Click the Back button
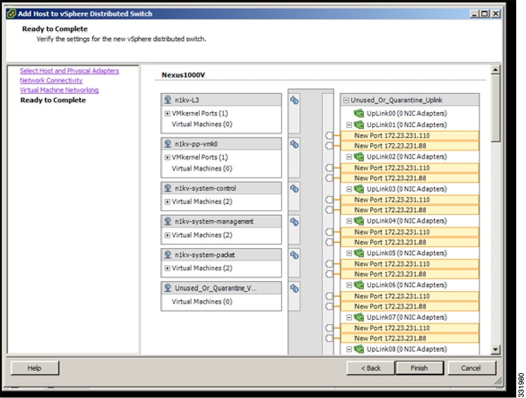This screenshot has width=526, height=398. 371,368
